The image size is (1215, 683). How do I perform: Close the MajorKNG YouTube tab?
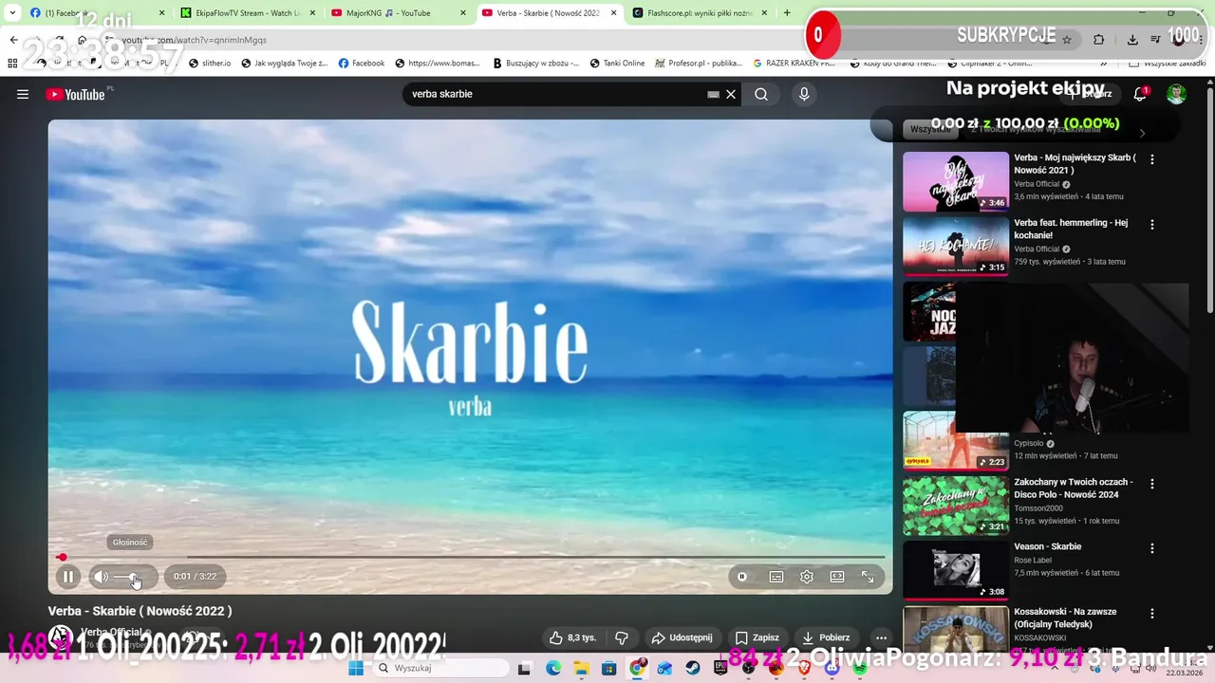[x=463, y=13]
